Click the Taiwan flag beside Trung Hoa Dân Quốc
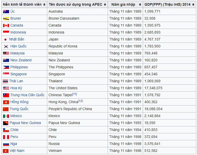The height and width of the screenshot is (155, 197). pos(6,95)
